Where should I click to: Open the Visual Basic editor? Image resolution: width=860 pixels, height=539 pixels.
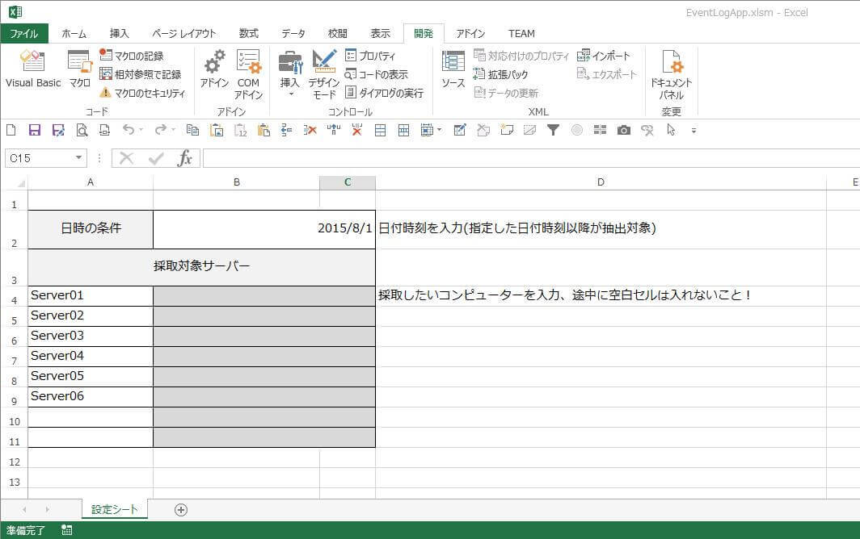point(33,69)
